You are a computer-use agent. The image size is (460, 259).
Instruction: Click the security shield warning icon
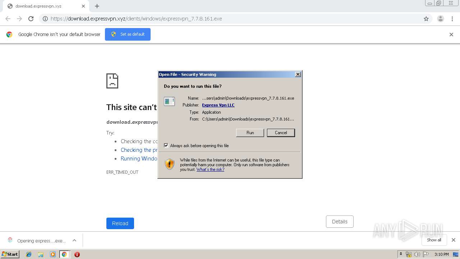coord(170,164)
